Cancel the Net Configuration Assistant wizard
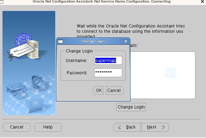The width and height of the screenshot is (206, 138). click(x=17, y=127)
